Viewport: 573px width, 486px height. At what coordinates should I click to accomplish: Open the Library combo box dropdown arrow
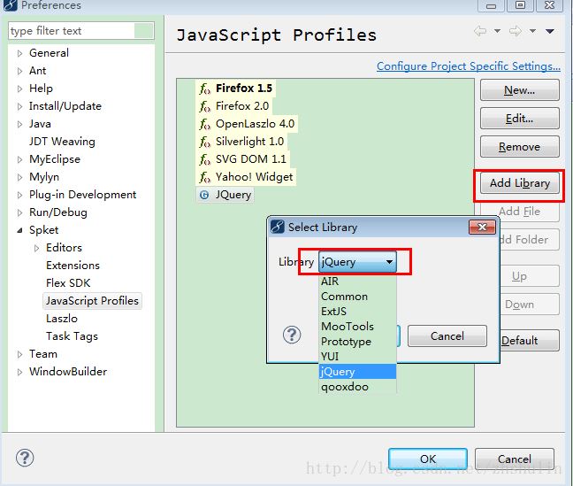pyautogui.click(x=390, y=262)
